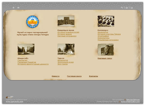Open Историко-архитектурные ценности link
Image resolution: width=145 pixels, height=106 pixels.
33,64
